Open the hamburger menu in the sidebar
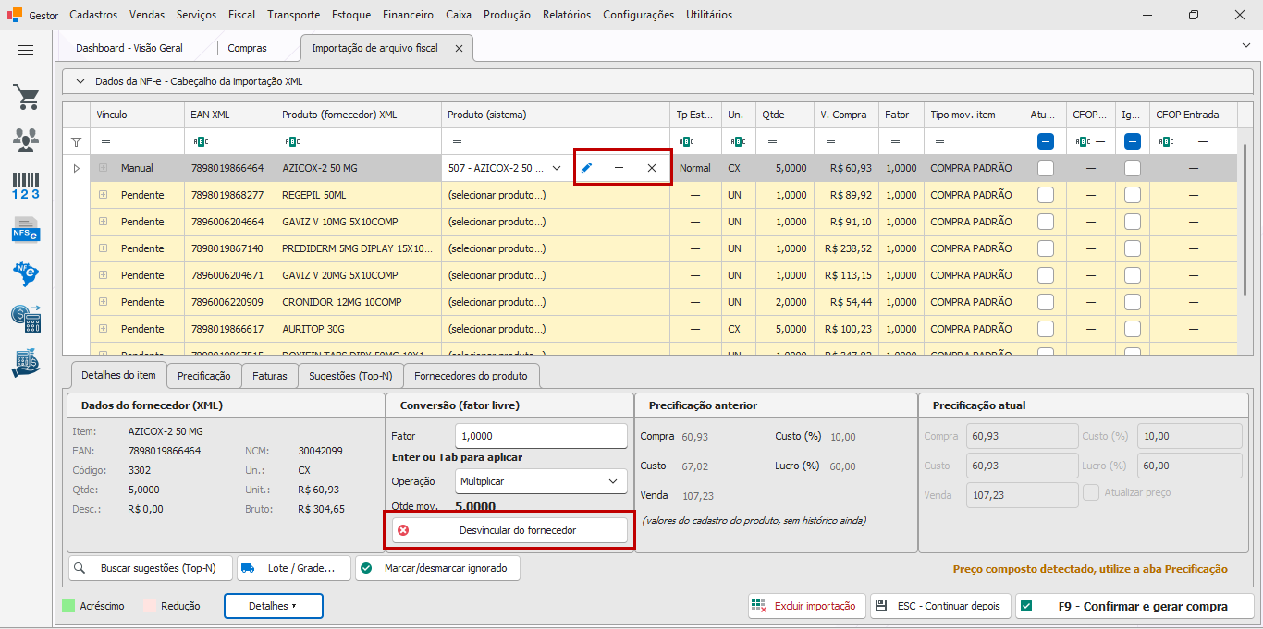 (x=26, y=51)
